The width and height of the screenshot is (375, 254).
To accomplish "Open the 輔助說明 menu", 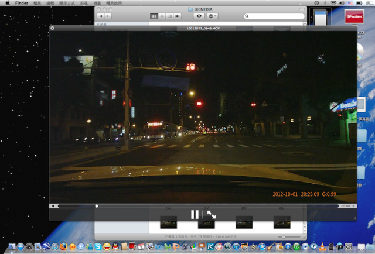I will (114, 3).
